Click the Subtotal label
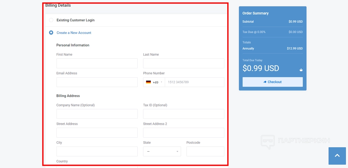Viewport: 348px width, 168px height. pos(248,21)
